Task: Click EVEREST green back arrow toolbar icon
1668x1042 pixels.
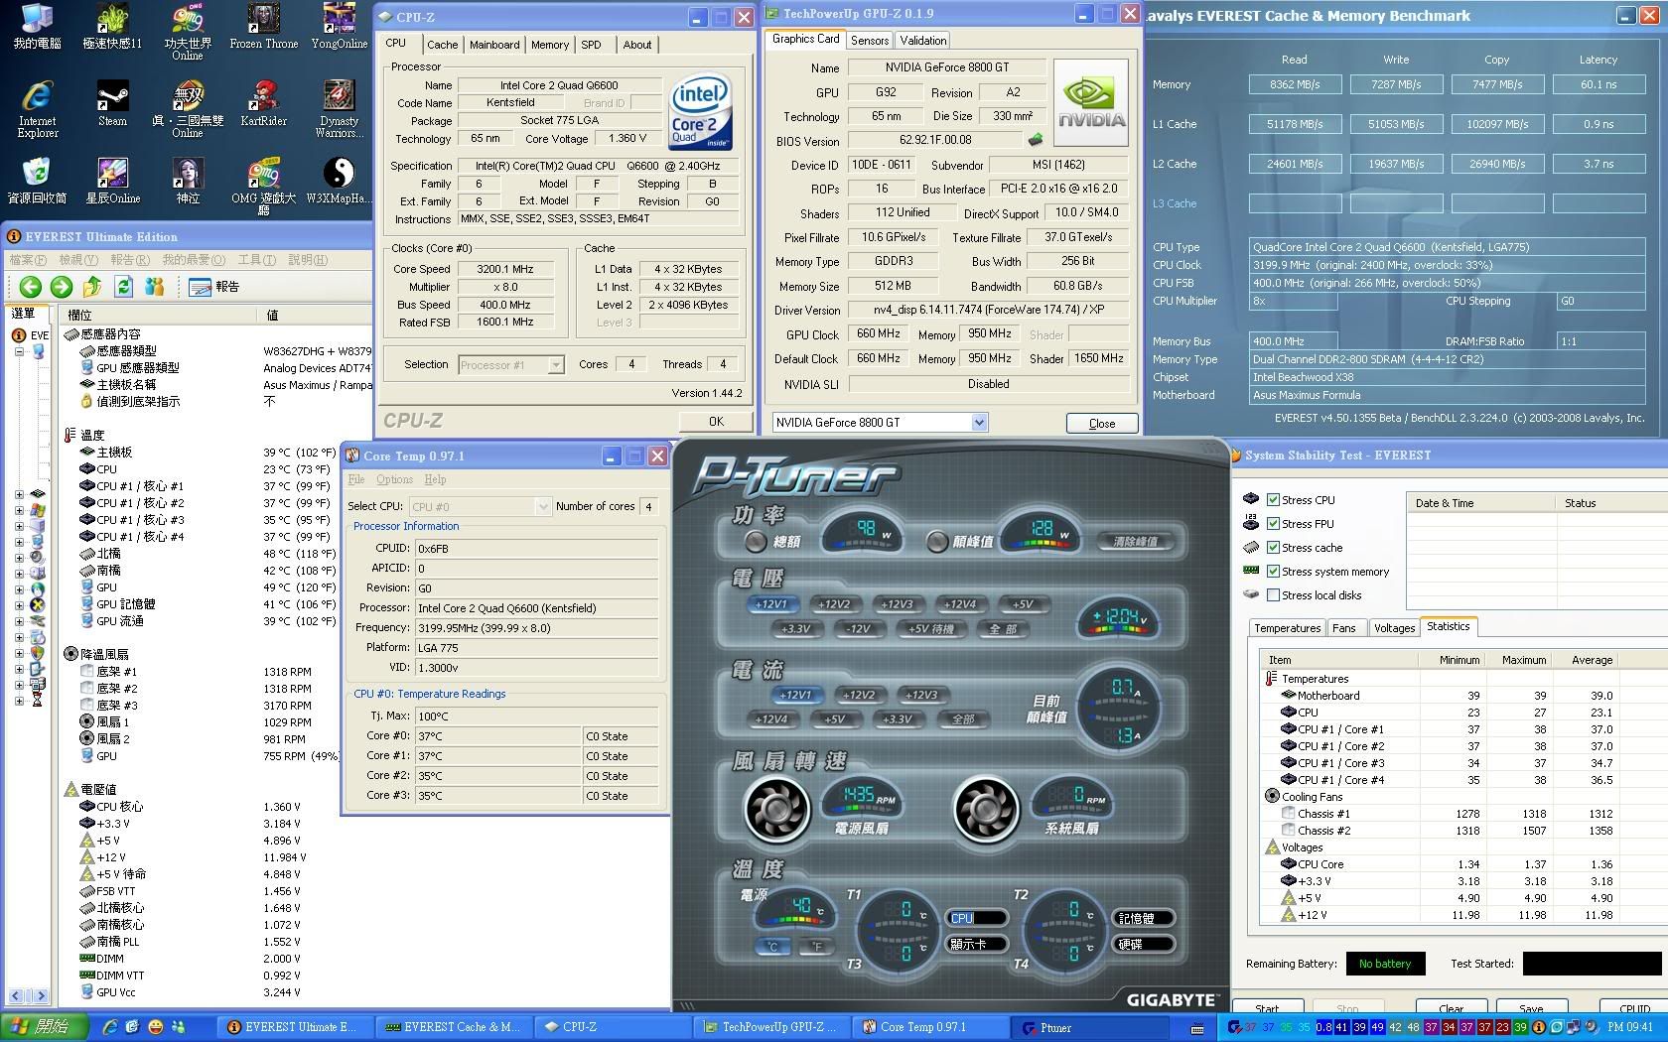Action: [30, 287]
